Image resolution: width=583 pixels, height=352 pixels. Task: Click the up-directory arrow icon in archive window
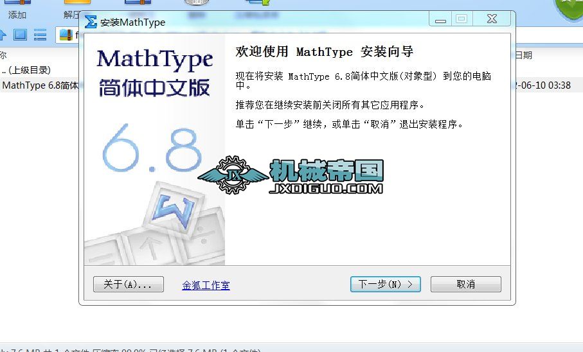[x=3, y=35]
